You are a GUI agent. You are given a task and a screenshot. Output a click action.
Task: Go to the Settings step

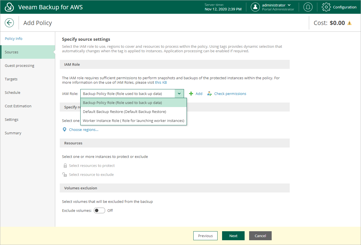pyautogui.click(x=28, y=119)
